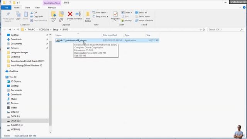Switch to the Home ribbon tab
This screenshot has width=247, height=139.
pyautogui.click(x=17, y=8)
